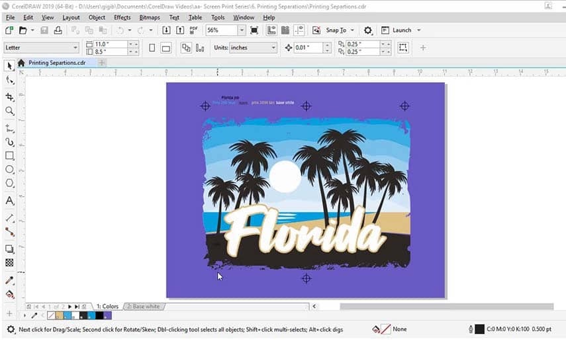Select the Pick tool

coord(10,66)
